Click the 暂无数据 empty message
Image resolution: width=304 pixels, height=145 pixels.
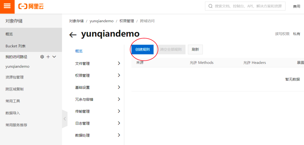[x=292, y=79]
